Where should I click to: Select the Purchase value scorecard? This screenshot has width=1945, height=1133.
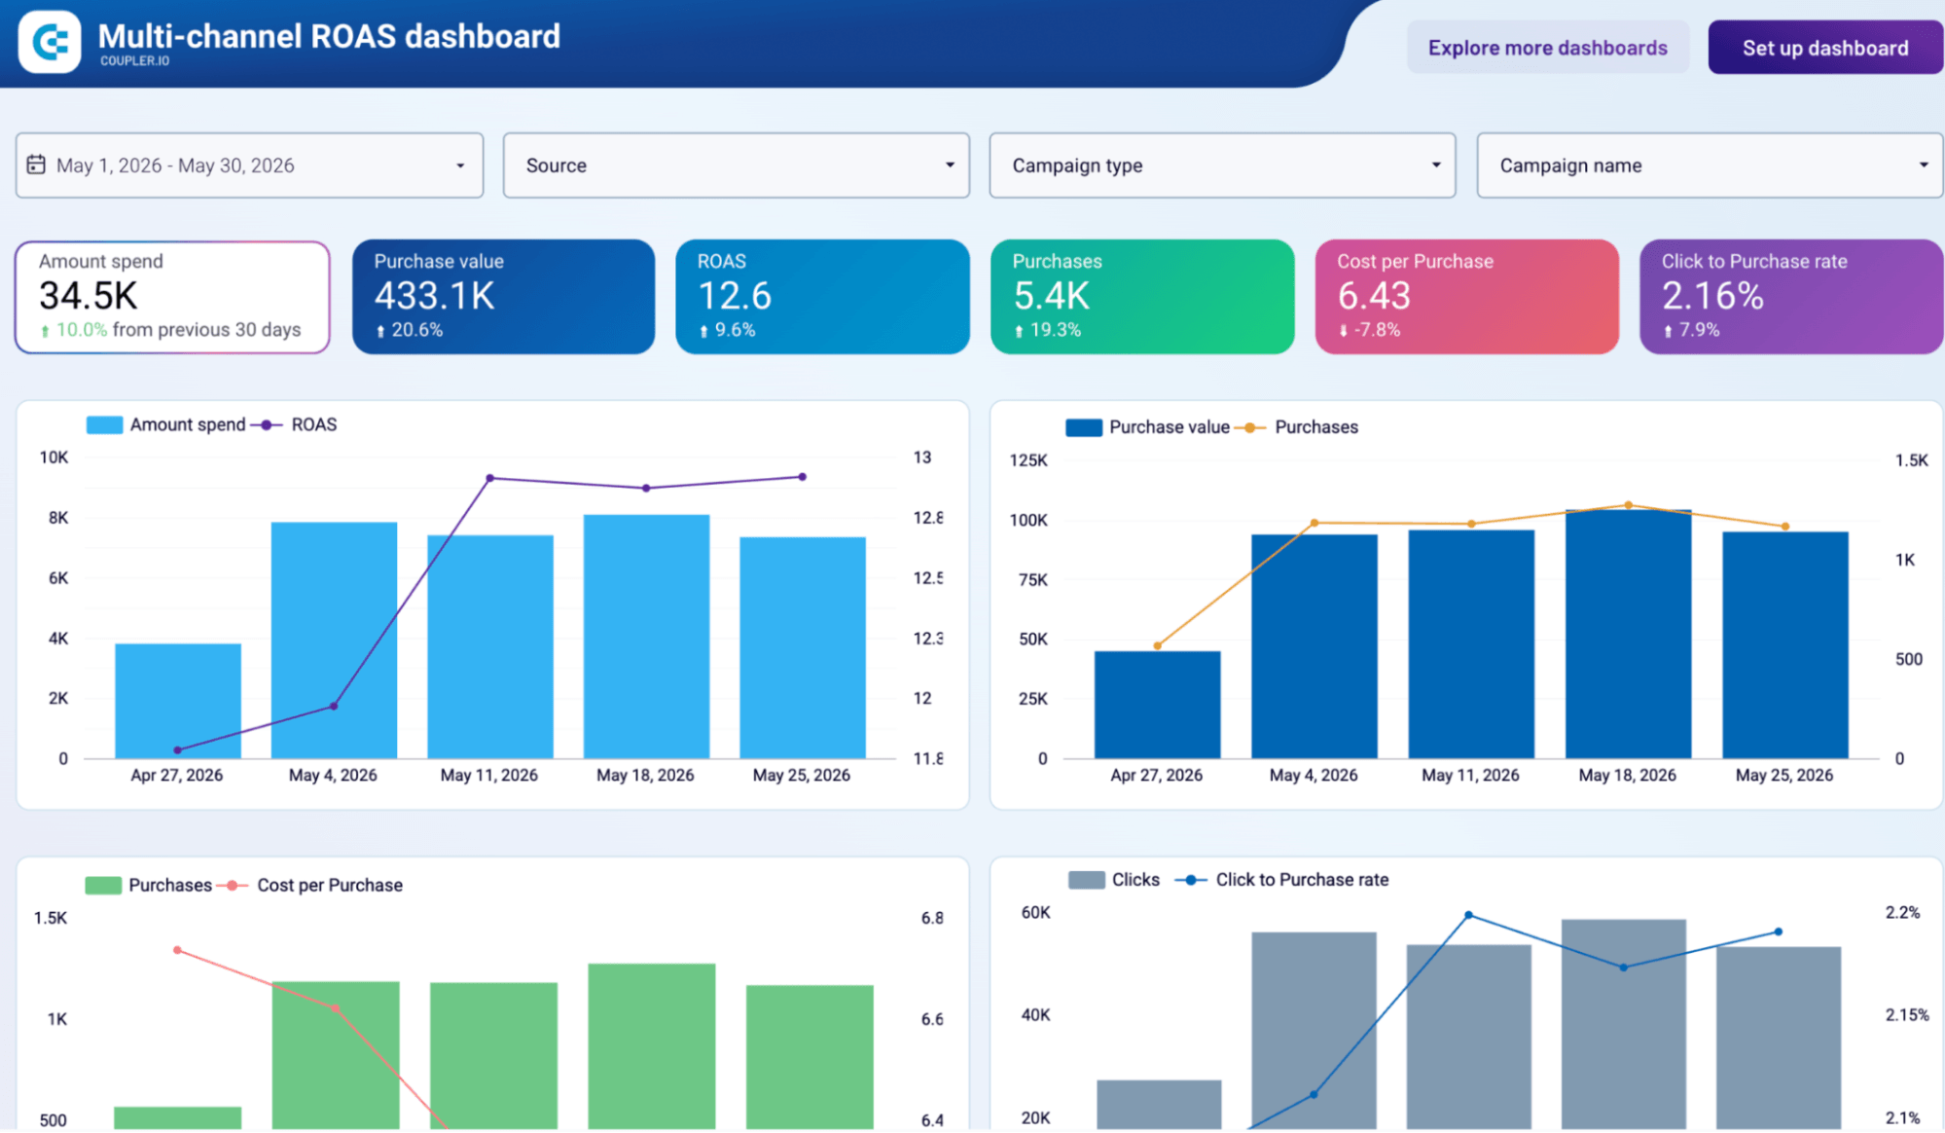tap(503, 297)
